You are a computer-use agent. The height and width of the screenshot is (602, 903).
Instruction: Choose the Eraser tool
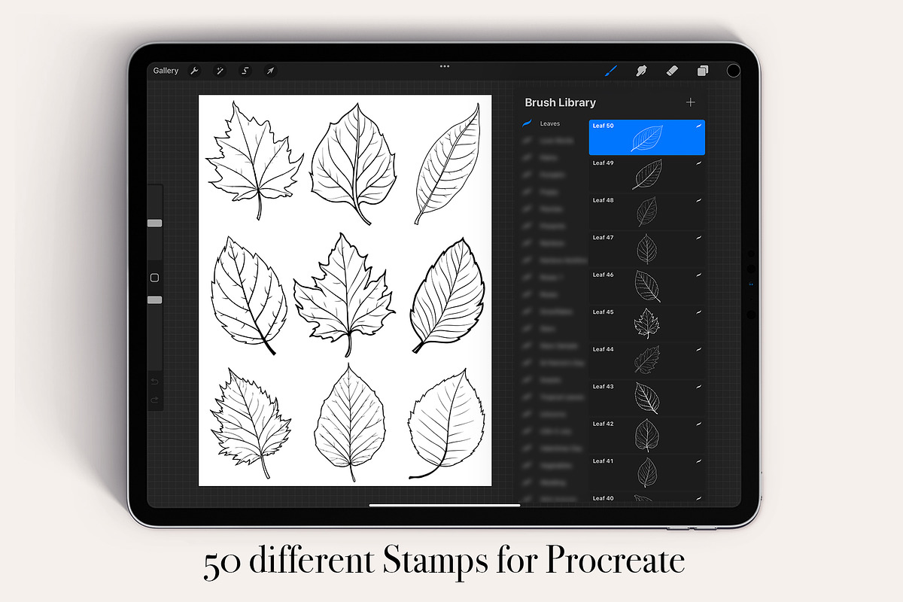673,71
